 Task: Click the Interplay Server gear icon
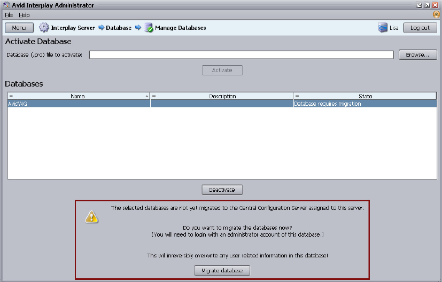(44, 28)
